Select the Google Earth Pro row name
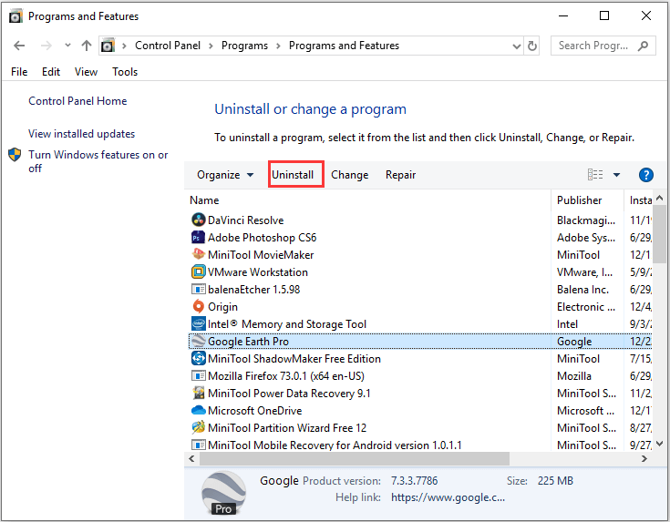Image resolution: width=670 pixels, height=522 pixels. [x=248, y=342]
